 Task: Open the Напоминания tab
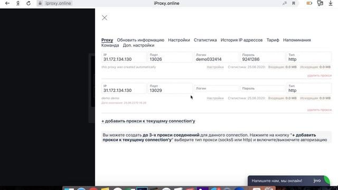click(x=297, y=40)
